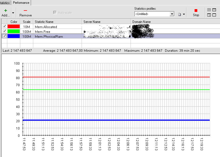Click the blue Mem.PhysicalRam color swatch
The width and height of the screenshot is (220, 157).
click(14, 36)
